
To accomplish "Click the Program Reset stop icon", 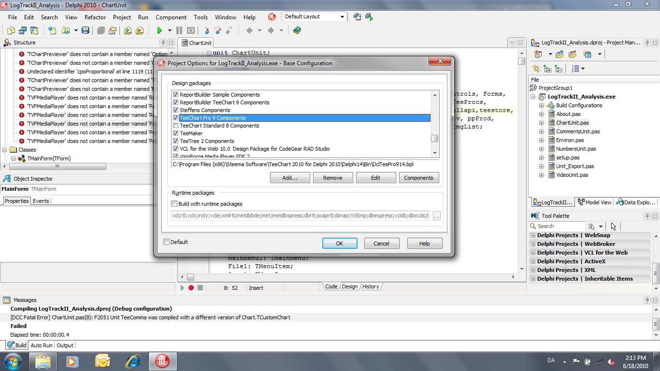I will [x=191, y=30].
